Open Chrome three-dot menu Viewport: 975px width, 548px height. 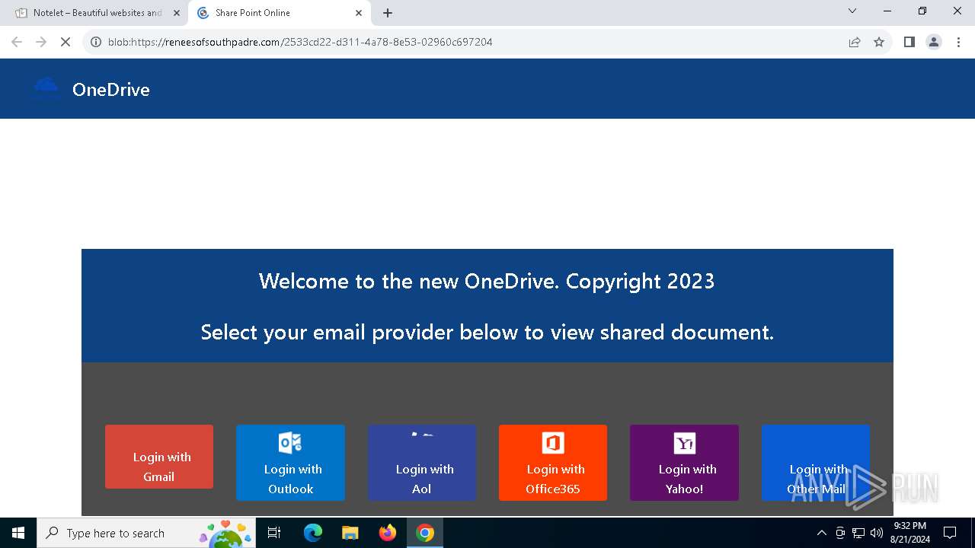[958, 42]
